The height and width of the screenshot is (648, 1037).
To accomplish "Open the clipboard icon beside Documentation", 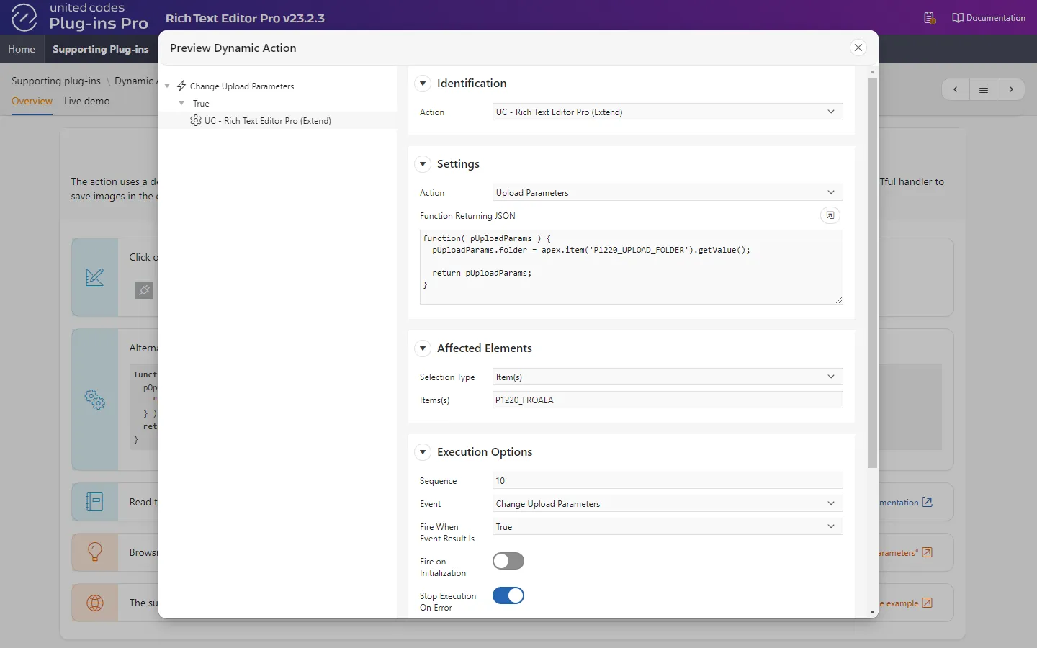I will [929, 18].
